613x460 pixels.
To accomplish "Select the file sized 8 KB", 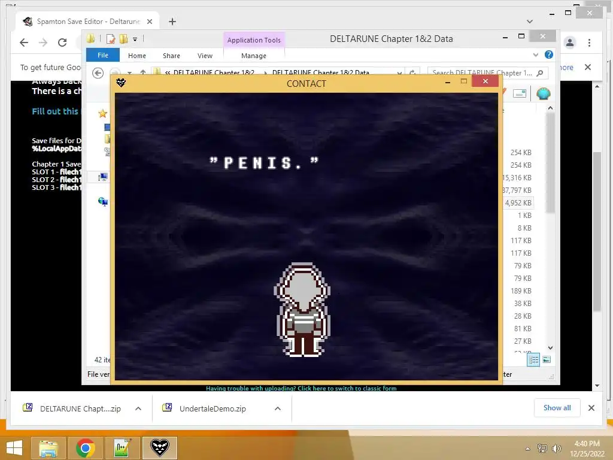I will coord(524,228).
